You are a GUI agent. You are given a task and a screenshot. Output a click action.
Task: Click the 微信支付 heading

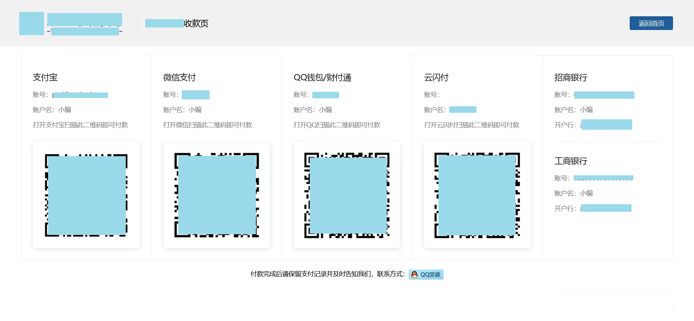click(x=179, y=77)
